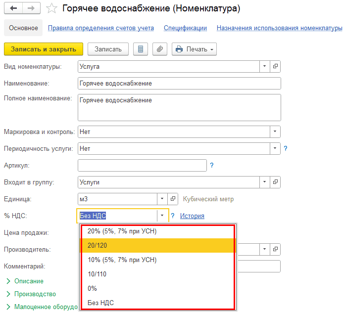This screenshot has height=312, width=345.
Task: Open the Входит в группу item via open icon
Action: 276,182
